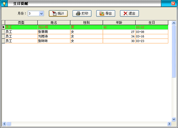The image size is (178, 128).
Task: Click the 导出 export button
Action: pos(106,14)
